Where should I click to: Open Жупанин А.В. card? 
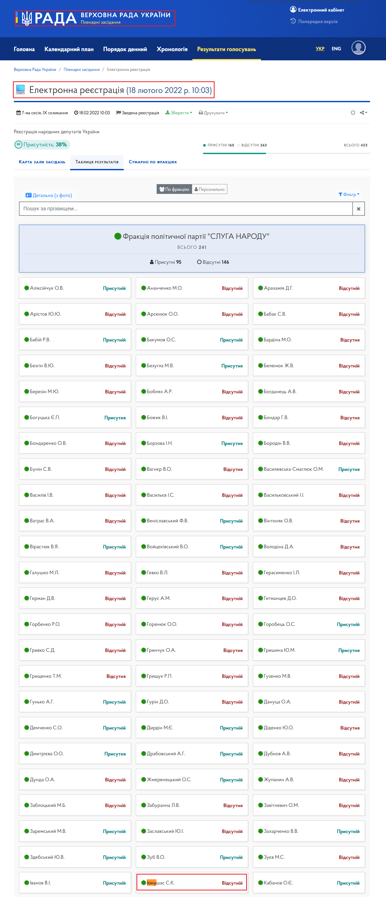(309, 779)
